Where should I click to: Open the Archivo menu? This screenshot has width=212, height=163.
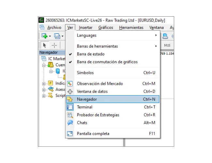[x=54, y=28]
